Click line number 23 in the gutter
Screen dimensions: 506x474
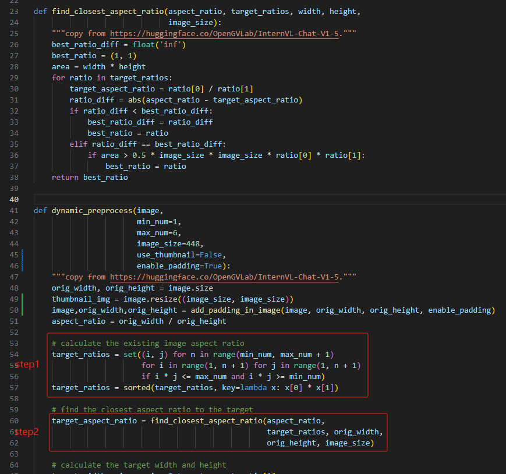coord(14,12)
